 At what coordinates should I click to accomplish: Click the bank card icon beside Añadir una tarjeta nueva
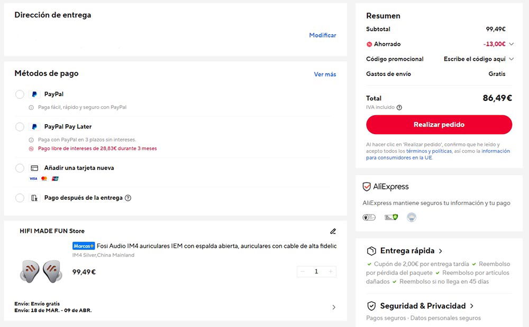(33, 167)
